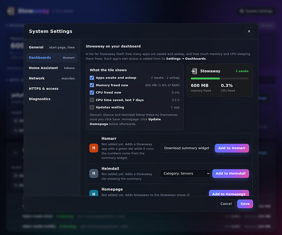Toggle the Memory freed now checkbox

click(92, 85)
